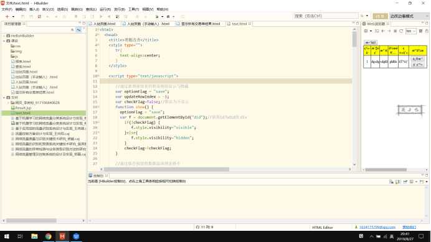This screenshot has height=242, width=431.
Task: Open the 工具(T) menu
Action: click(133, 9)
